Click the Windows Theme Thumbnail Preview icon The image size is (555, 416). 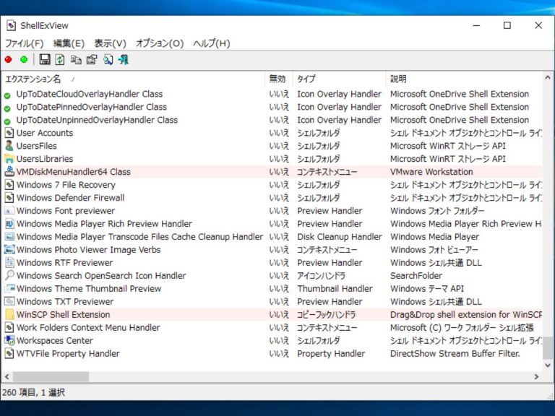point(9,288)
